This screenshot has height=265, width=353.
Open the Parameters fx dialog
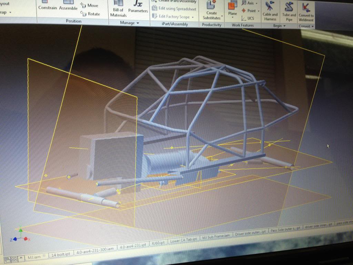pyautogui.click(x=138, y=7)
